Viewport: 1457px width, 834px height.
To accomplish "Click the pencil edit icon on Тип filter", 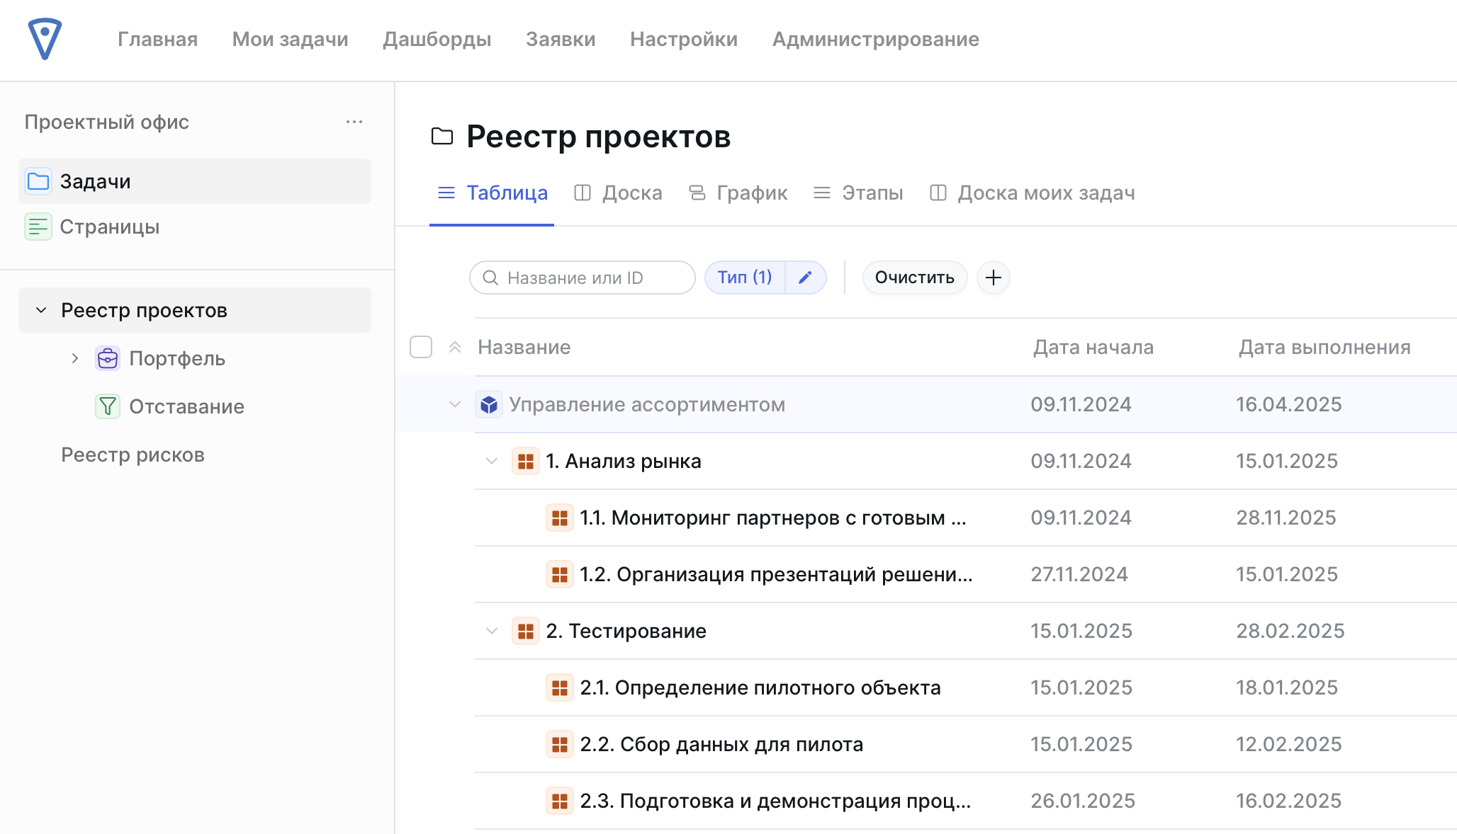I will pyautogui.click(x=805, y=278).
